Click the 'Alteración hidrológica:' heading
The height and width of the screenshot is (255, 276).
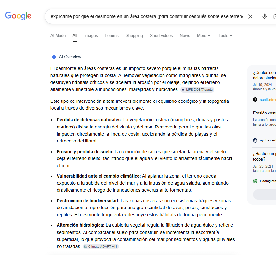pyautogui.click(x=80, y=225)
